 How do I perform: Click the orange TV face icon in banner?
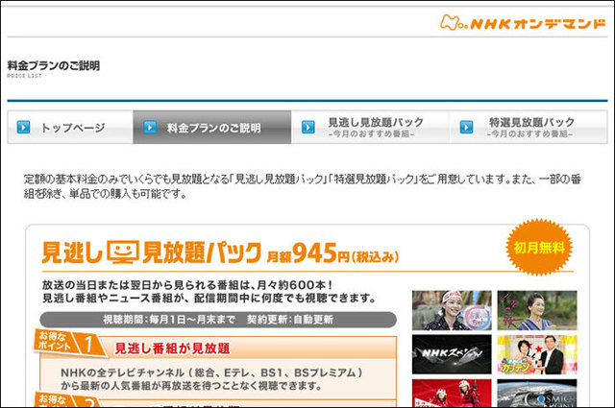pos(123,252)
